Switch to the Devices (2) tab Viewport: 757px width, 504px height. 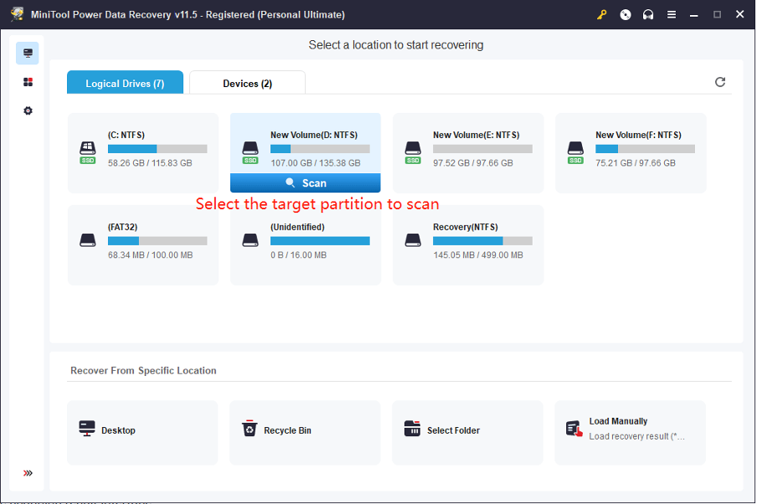(247, 82)
